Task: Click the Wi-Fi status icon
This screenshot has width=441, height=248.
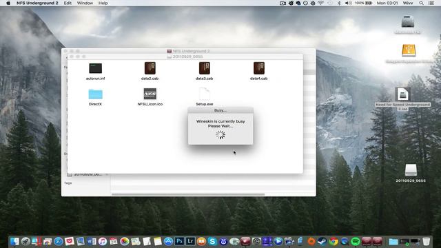Action: pyautogui.click(x=321, y=3)
